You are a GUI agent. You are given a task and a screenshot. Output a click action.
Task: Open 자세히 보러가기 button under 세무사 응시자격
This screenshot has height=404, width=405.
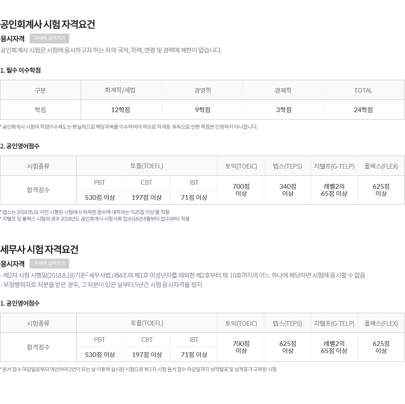(49, 263)
